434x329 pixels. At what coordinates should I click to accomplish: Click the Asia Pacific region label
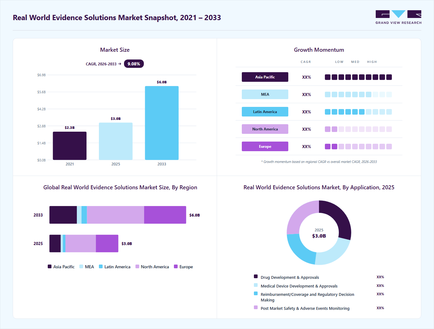(x=265, y=77)
